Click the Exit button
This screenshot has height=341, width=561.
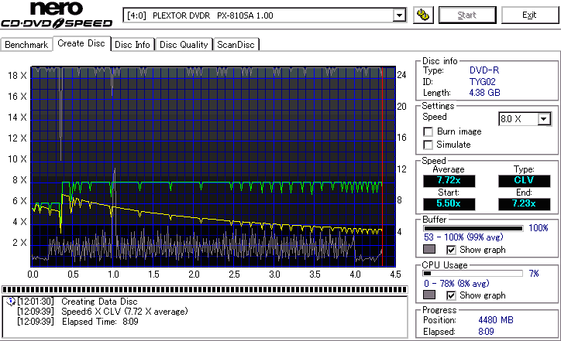[529, 15]
